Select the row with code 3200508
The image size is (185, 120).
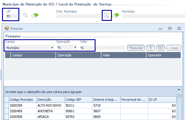(x=23, y=117)
